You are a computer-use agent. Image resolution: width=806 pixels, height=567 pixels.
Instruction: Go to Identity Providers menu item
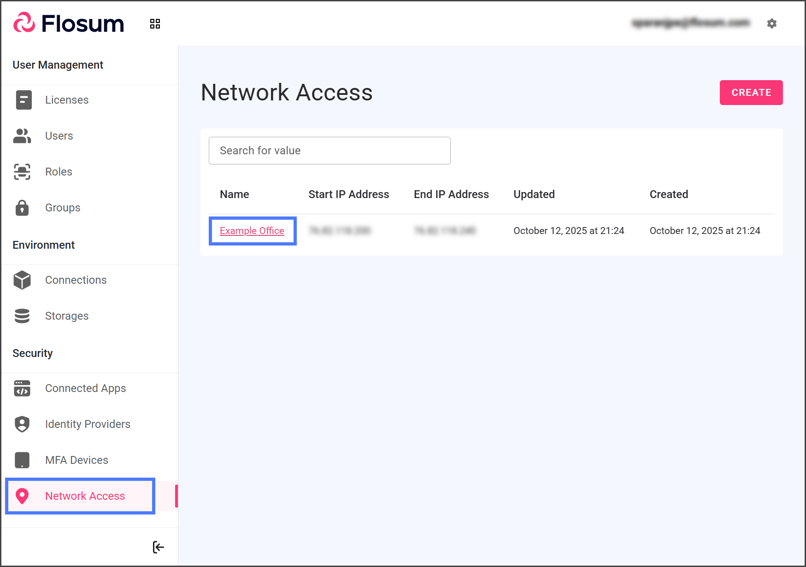point(88,424)
